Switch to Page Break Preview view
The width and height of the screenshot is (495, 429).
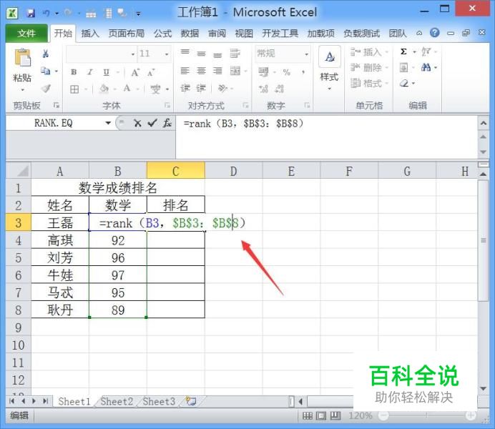pyautogui.click(x=335, y=416)
